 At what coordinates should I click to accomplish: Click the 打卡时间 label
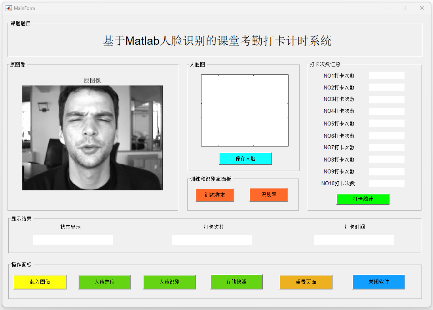click(355, 227)
